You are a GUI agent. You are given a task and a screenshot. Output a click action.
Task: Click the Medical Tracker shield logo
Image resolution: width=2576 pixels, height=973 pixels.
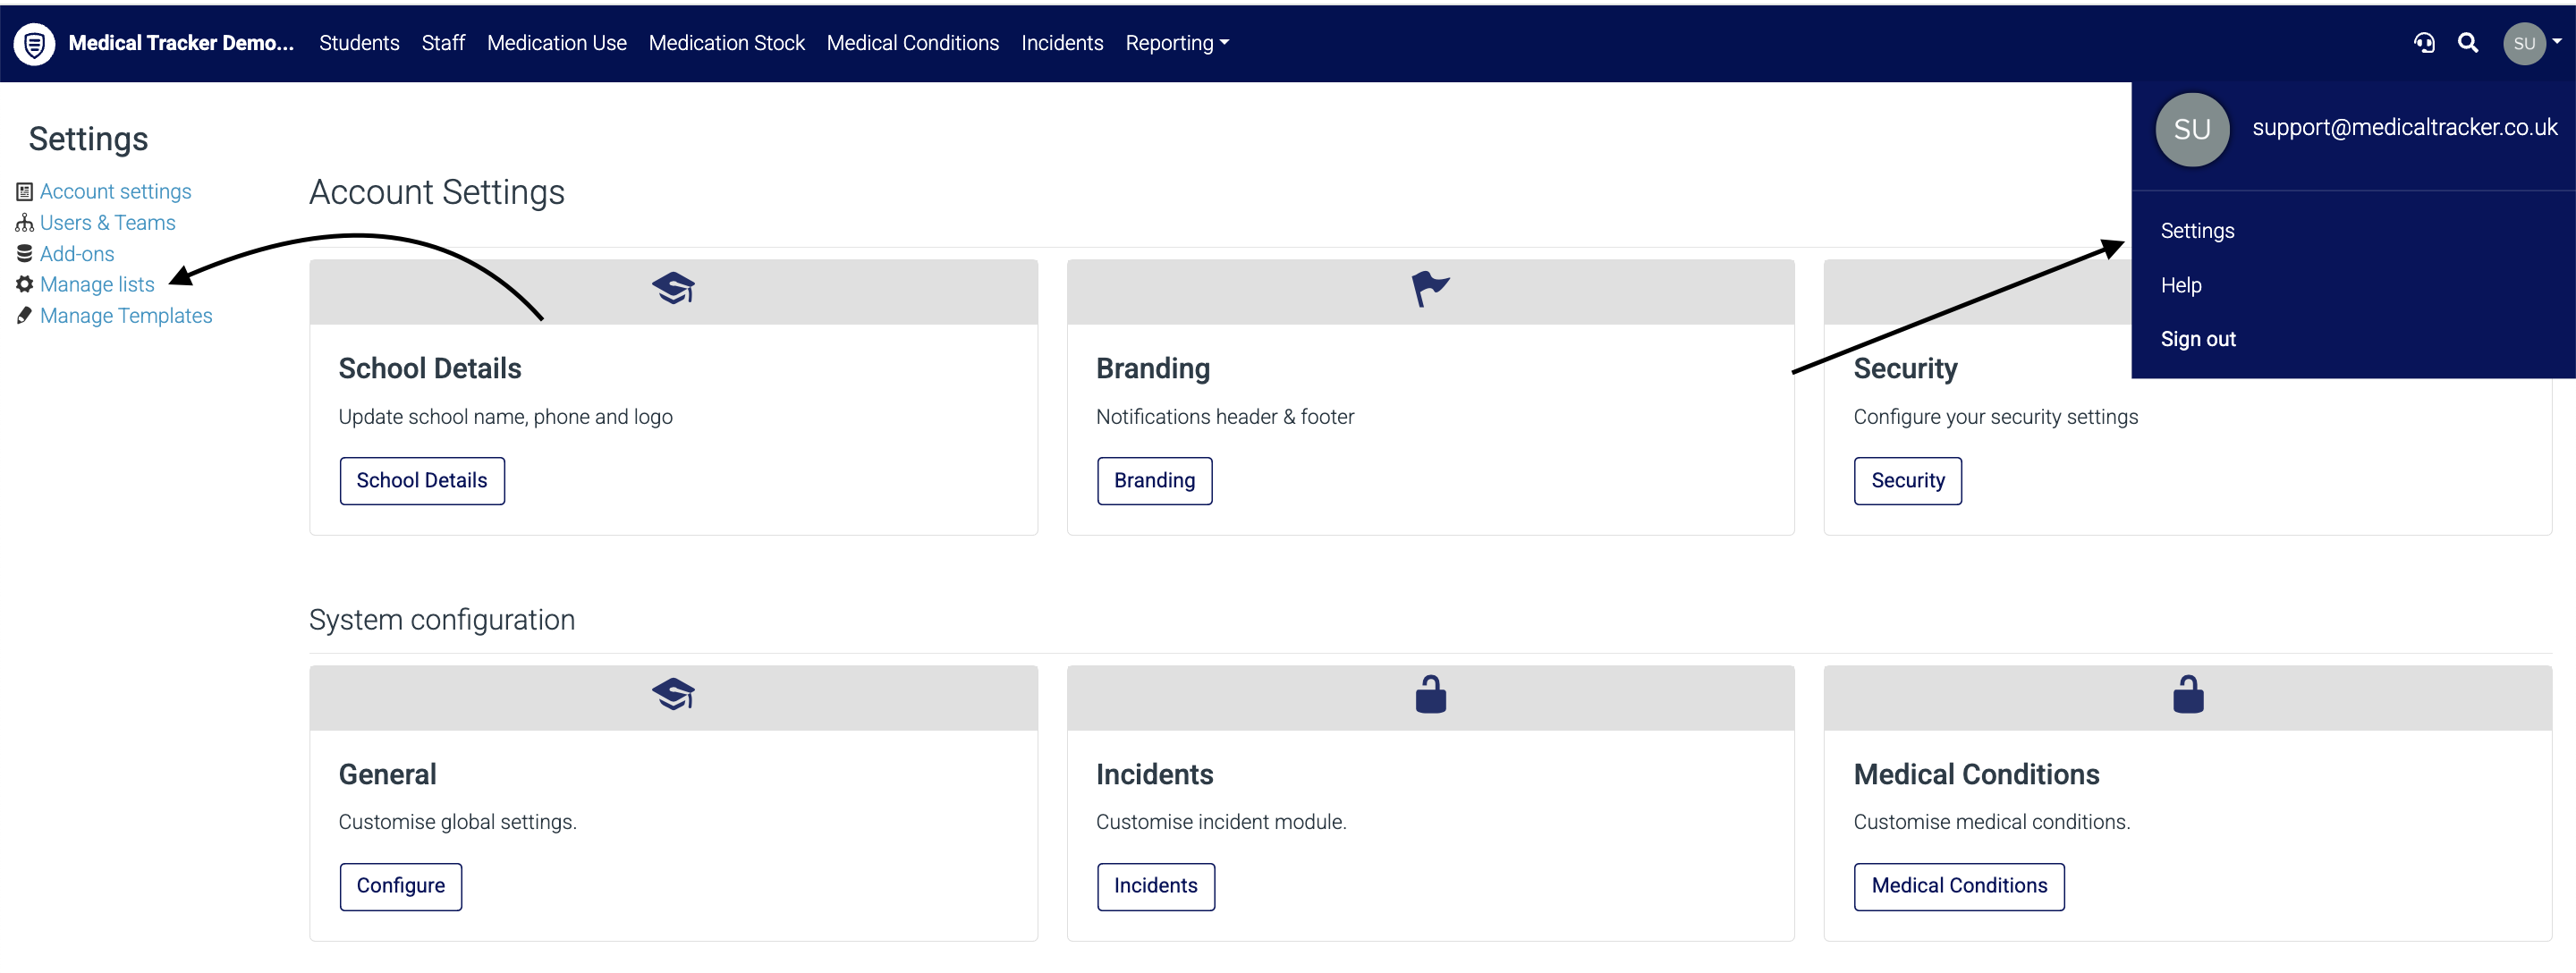34,43
